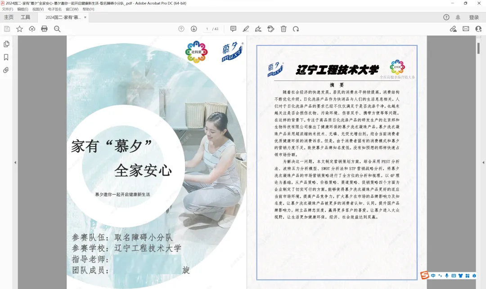Toggle Chinese/English input in Sogou bar
The height and width of the screenshot is (289, 486).
click(x=433, y=277)
